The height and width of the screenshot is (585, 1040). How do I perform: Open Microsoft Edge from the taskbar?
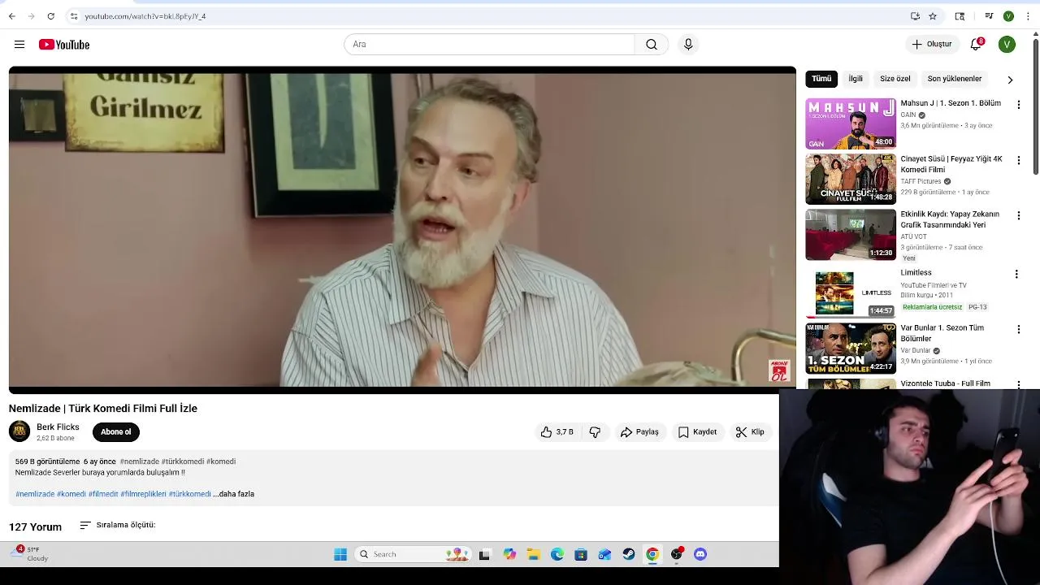[557, 554]
